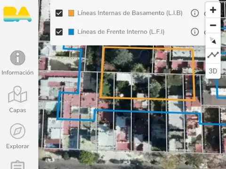Uncheck Líneas de Frente Interno layer
The image size is (226, 169).
(x=59, y=32)
